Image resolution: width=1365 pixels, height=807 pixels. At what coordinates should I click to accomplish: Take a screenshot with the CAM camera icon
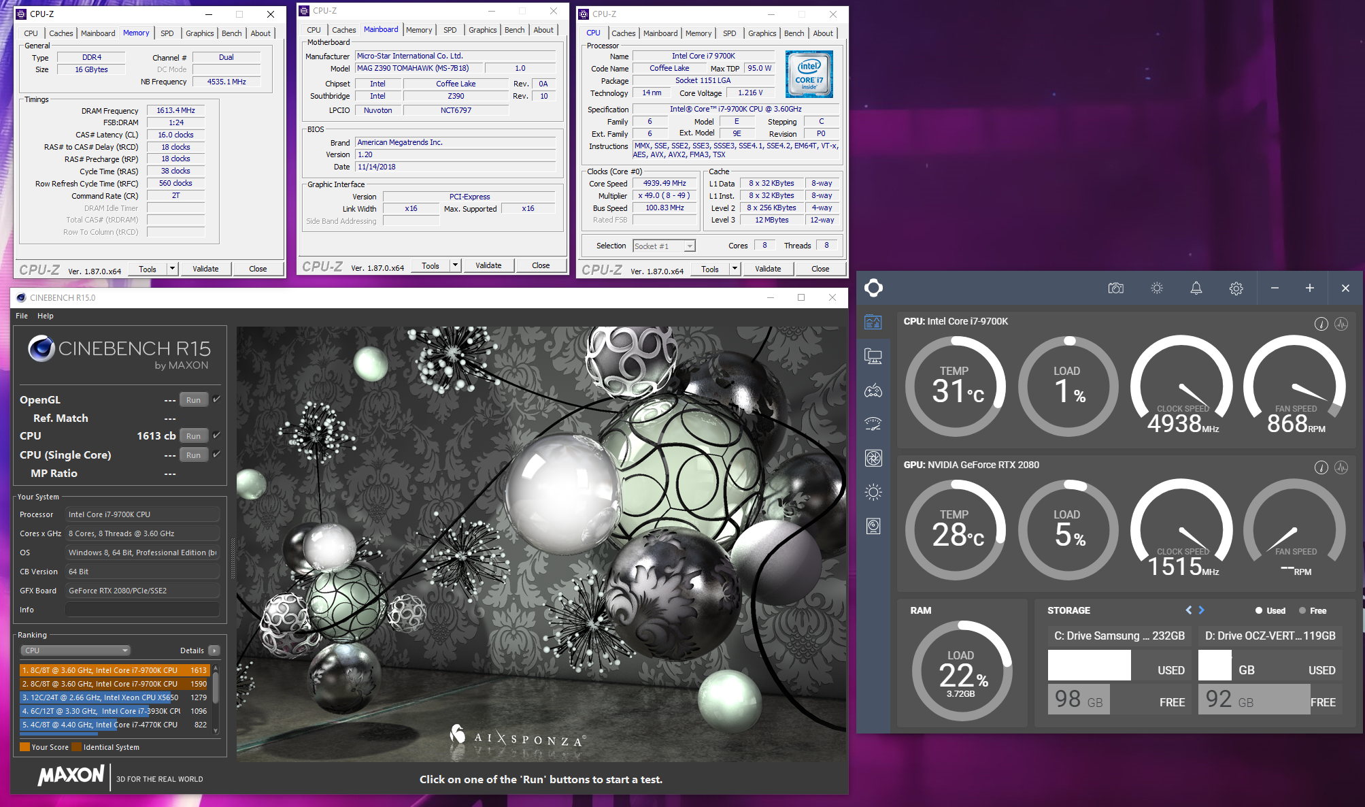[x=1116, y=288]
